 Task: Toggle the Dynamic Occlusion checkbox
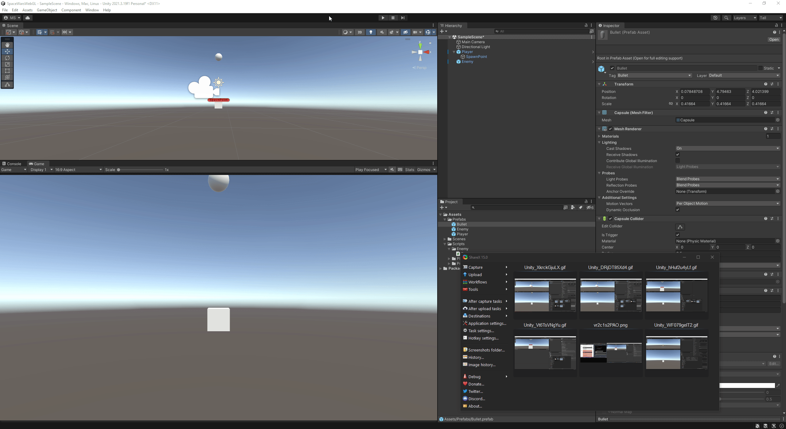point(678,210)
